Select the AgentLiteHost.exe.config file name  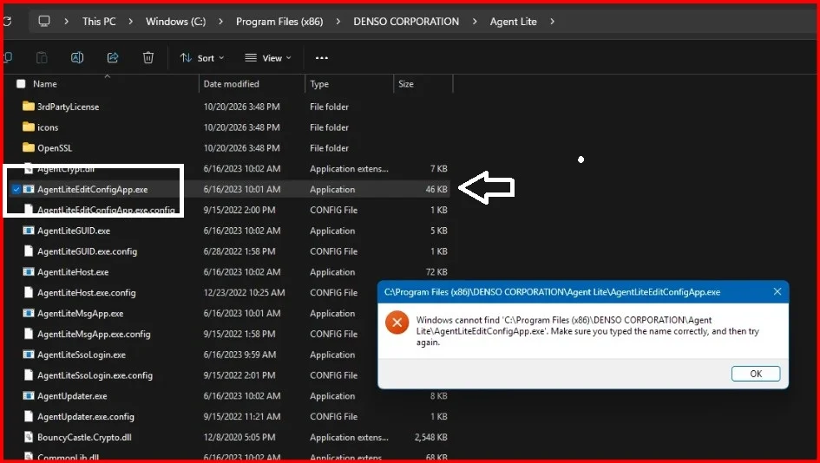coord(86,293)
